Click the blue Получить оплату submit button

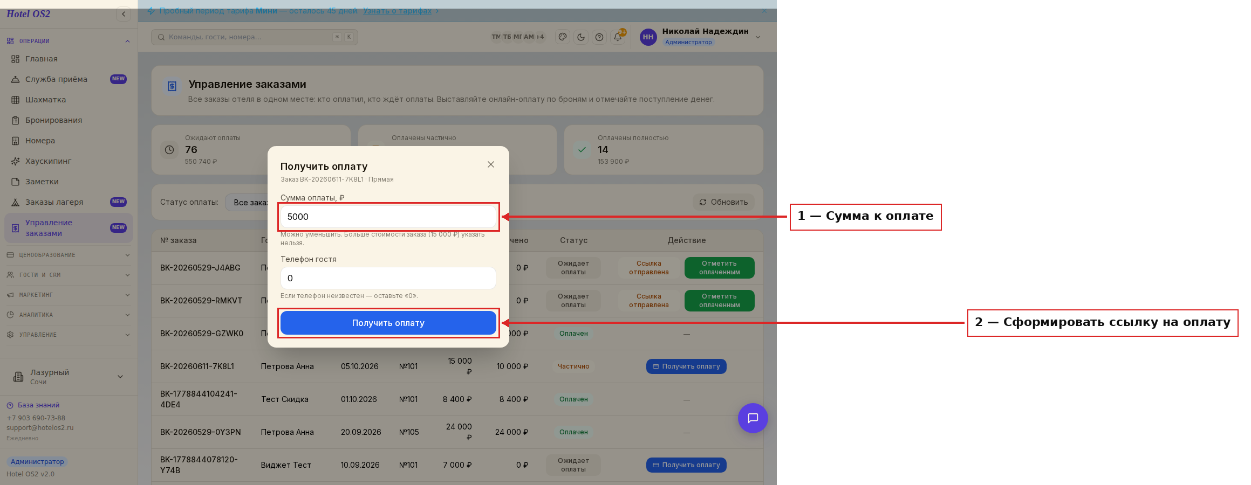pos(388,323)
